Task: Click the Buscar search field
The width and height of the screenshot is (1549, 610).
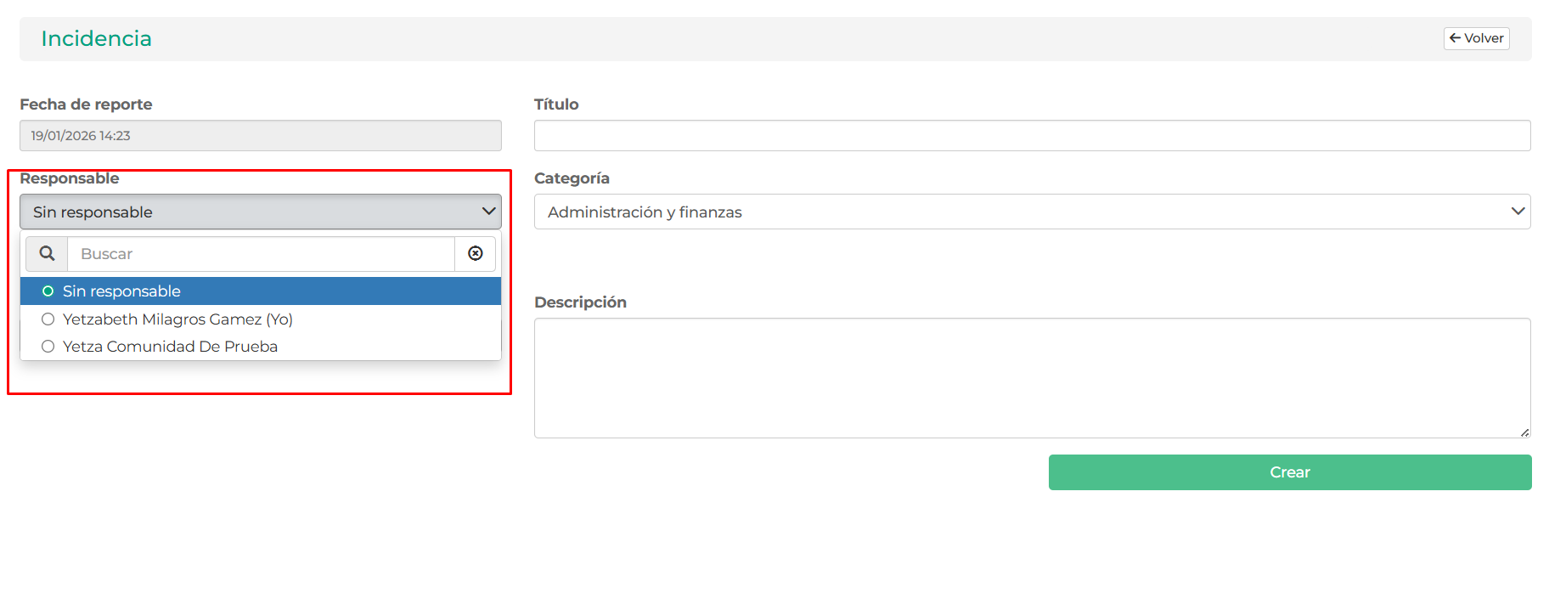Action: coord(261,254)
